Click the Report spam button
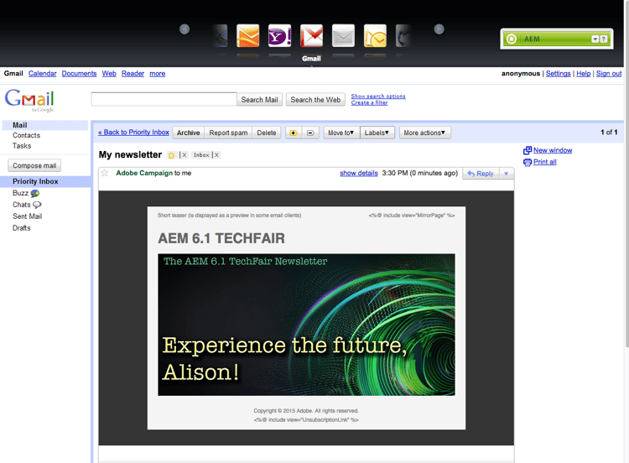629x463 pixels. click(x=228, y=133)
